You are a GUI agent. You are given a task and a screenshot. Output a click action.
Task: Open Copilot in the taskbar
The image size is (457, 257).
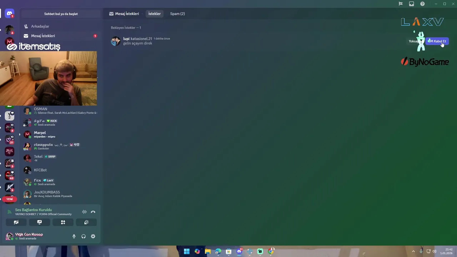click(197, 251)
